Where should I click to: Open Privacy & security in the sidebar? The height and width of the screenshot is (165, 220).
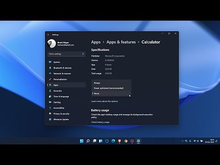click(66, 114)
